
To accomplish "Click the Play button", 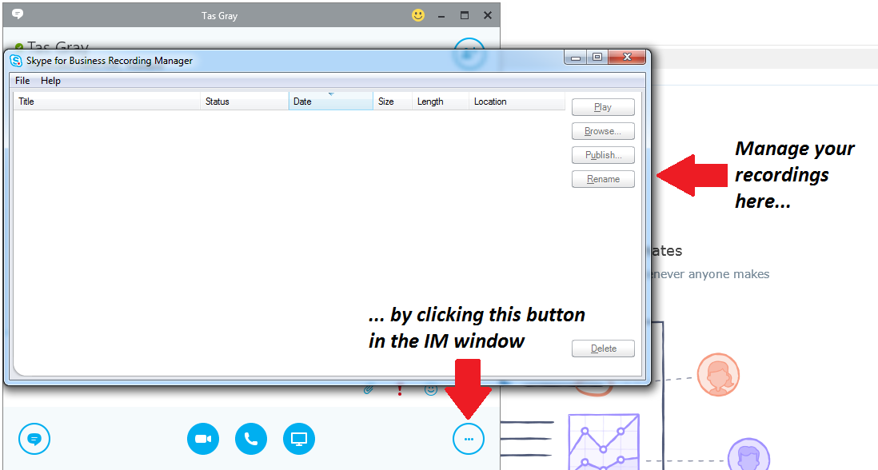I will pos(603,107).
